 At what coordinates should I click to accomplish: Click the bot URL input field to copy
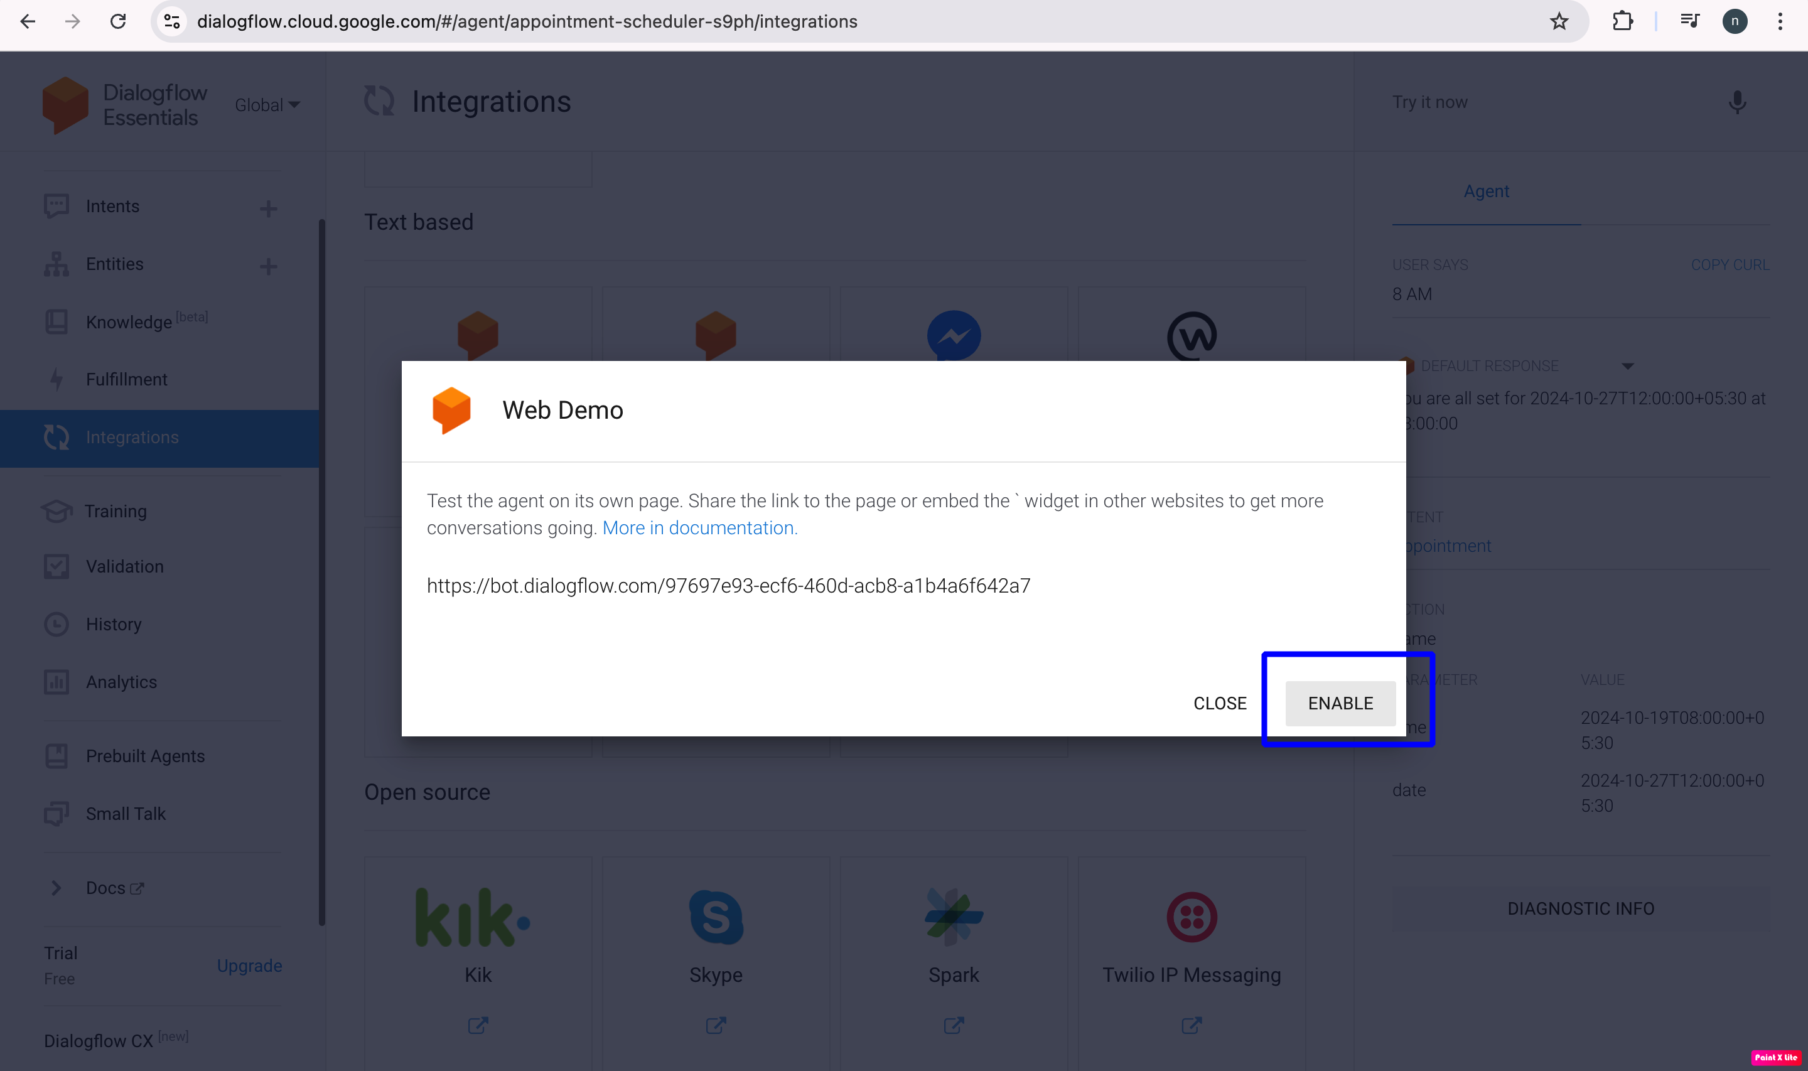(728, 585)
